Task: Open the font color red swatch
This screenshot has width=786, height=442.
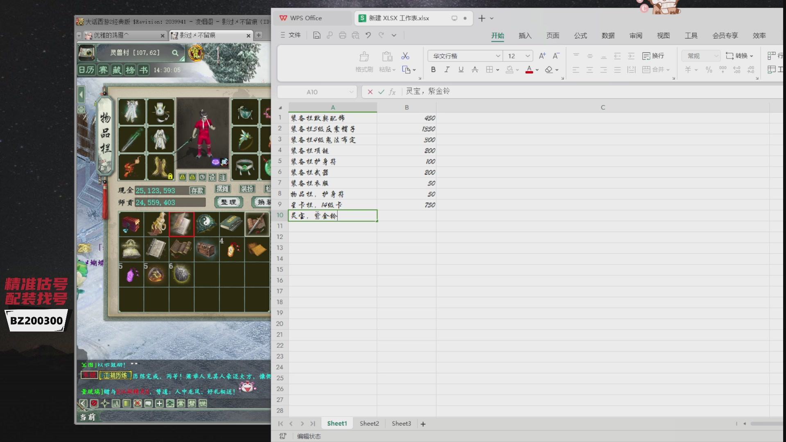Action: click(x=529, y=70)
